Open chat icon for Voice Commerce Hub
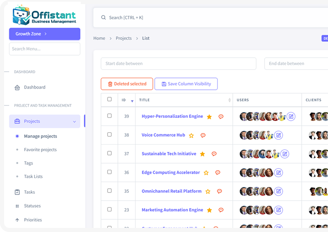This screenshot has height=232, width=328. pyautogui.click(x=203, y=135)
